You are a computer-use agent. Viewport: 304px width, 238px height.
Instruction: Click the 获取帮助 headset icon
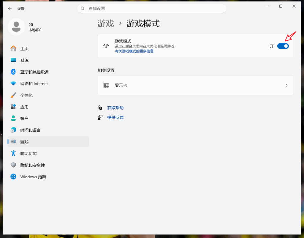point(100,108)
